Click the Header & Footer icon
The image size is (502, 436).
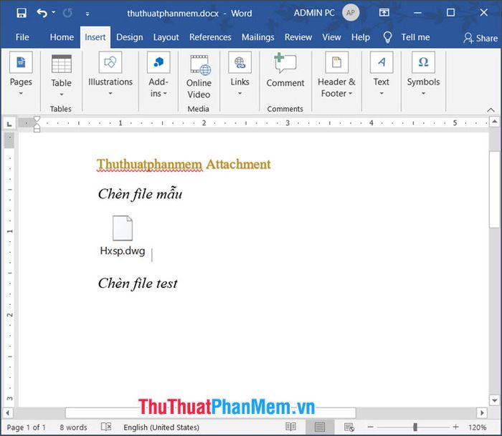[336, 62]
